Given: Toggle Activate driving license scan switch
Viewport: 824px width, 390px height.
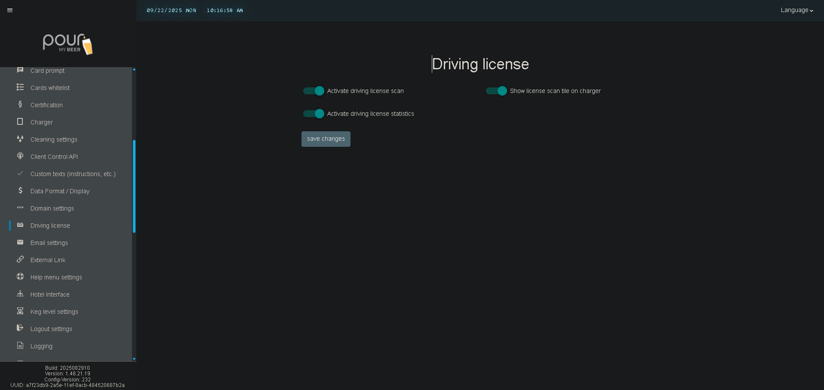Looking at the screenshot, I should click(314, 91).
